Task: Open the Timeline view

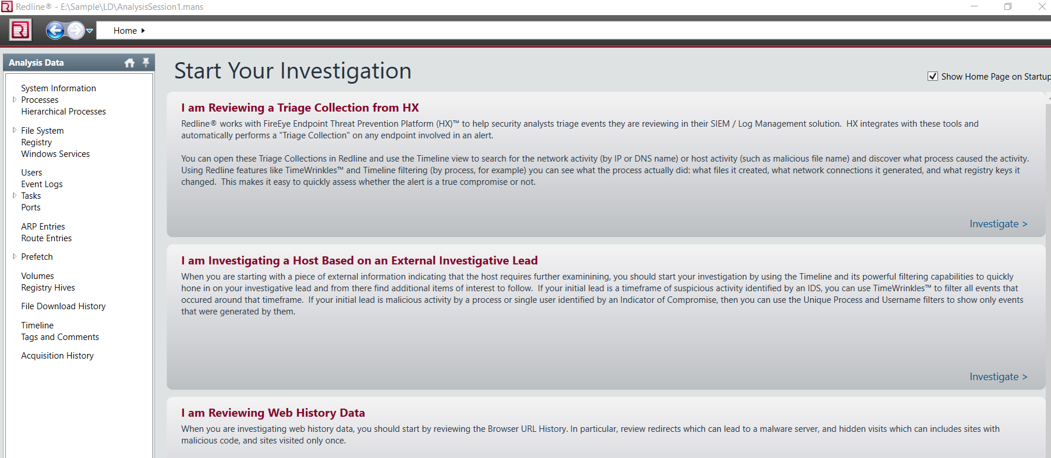Action: [x=37, y=325]
